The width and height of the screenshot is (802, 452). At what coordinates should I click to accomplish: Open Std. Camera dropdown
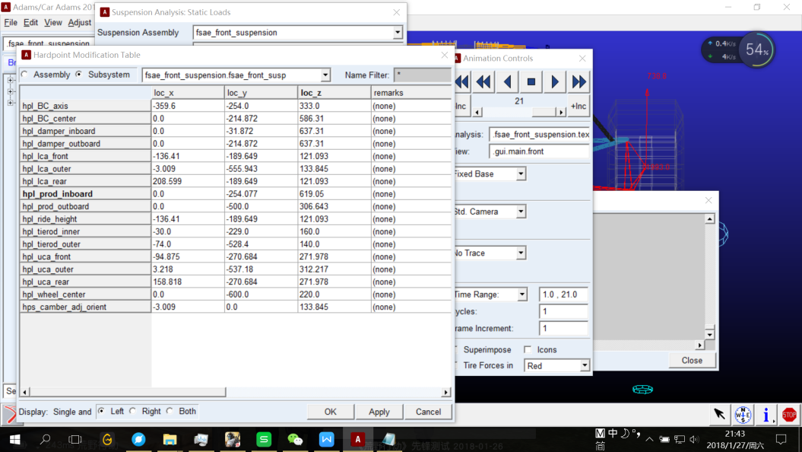tap(521, 212)
